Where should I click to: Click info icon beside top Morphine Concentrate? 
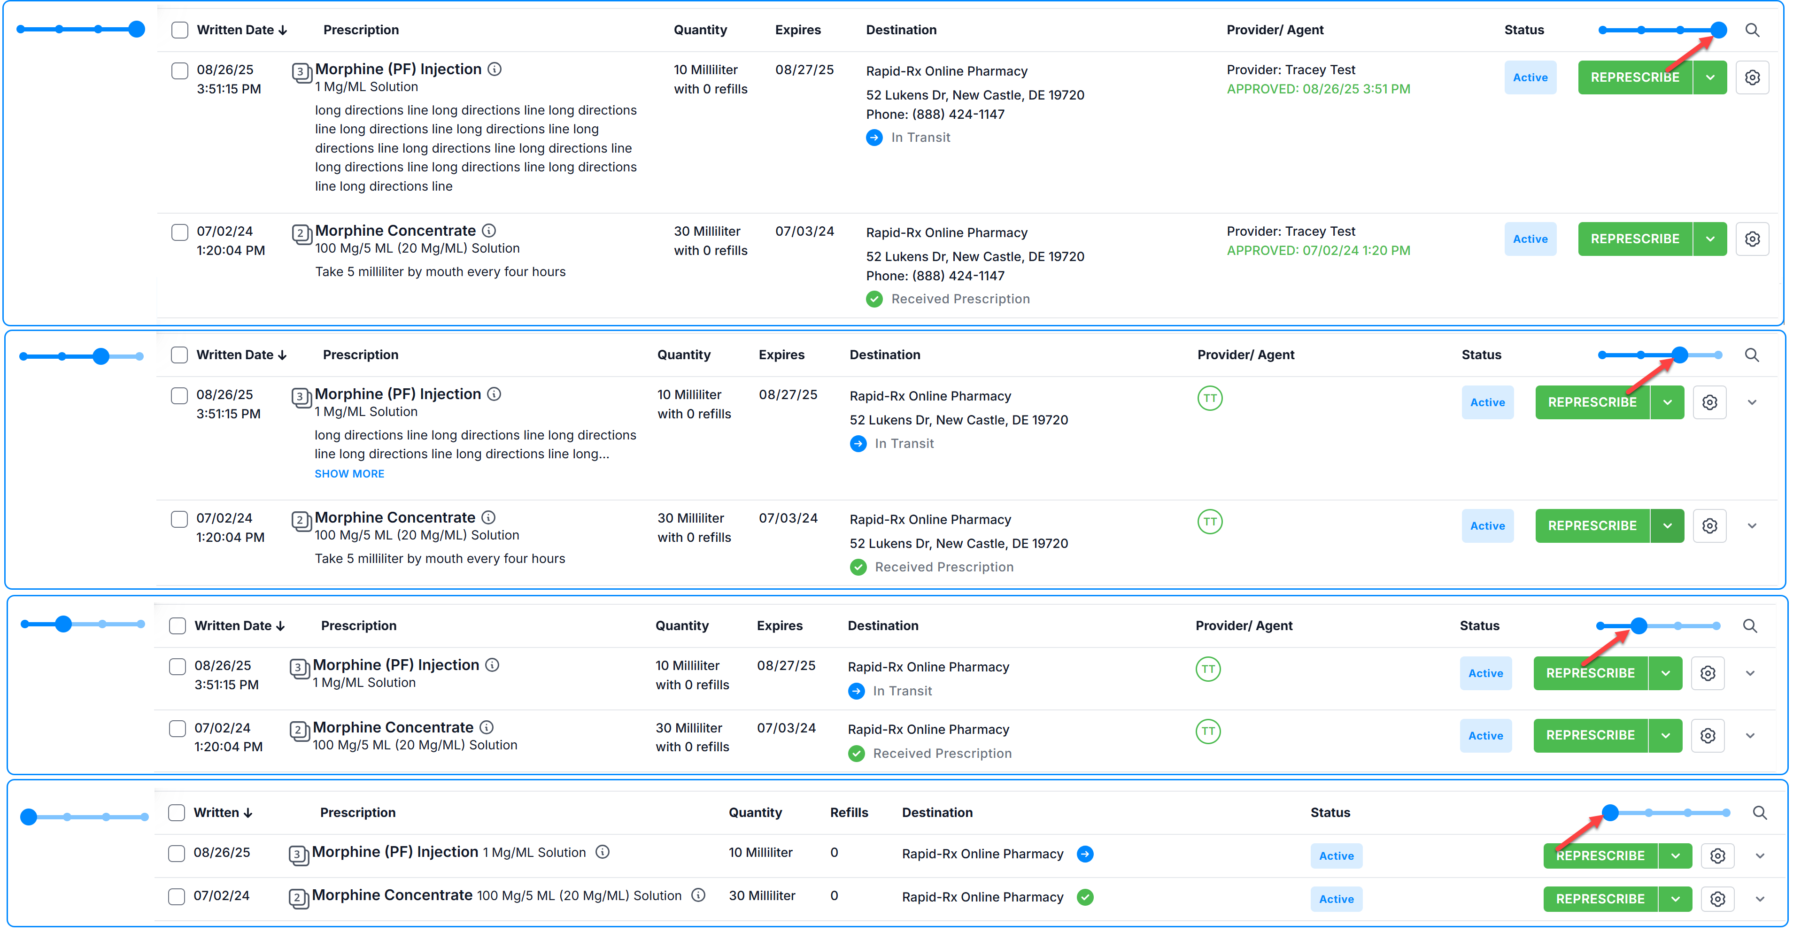489,231
